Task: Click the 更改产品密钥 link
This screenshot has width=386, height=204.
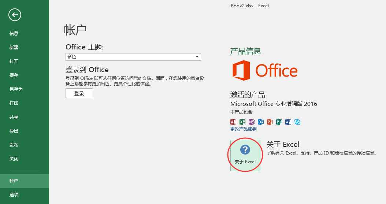Action: coord(244,129)
